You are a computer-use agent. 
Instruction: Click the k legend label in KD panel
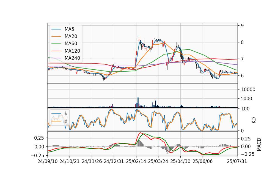point(66,114)
